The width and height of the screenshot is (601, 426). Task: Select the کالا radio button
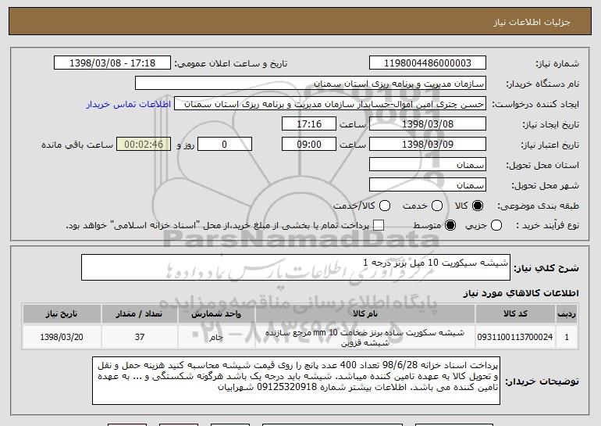tap(478, 206)
